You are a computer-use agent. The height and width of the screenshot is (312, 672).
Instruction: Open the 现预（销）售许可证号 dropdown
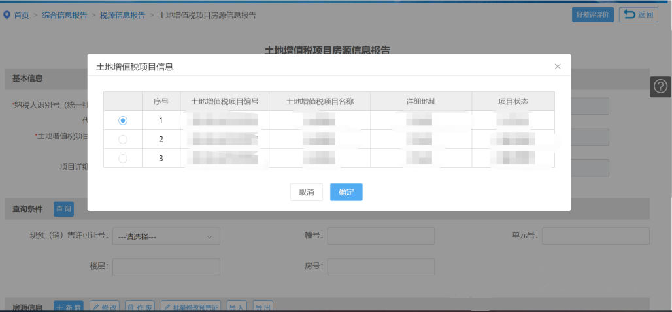166,236
